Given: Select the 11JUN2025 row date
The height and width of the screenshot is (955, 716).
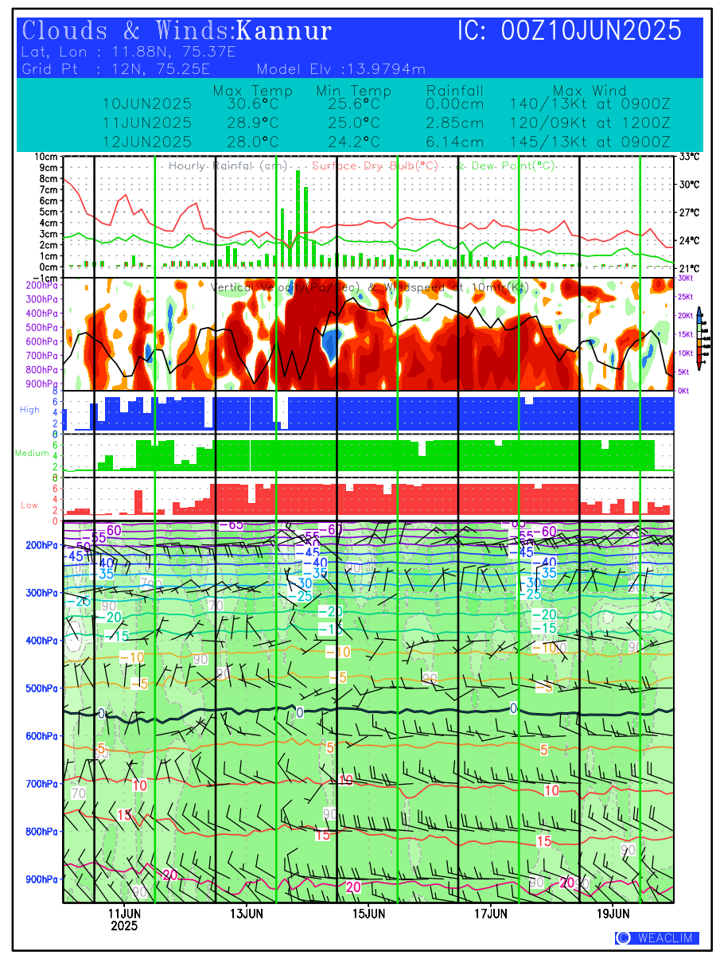Looking at the screenshot, I should click(147, 123).
